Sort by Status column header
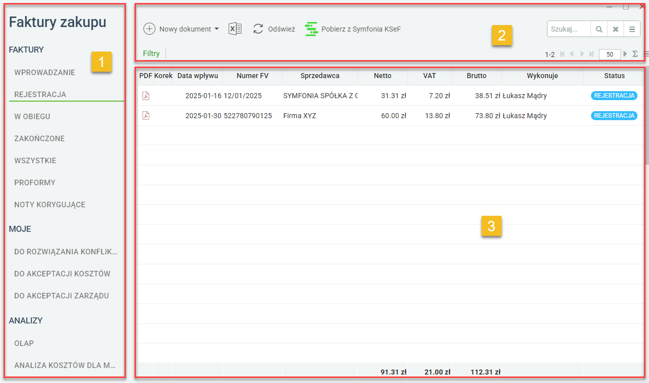The width and height of the screenshot is (649, 383). pos(614,76)
